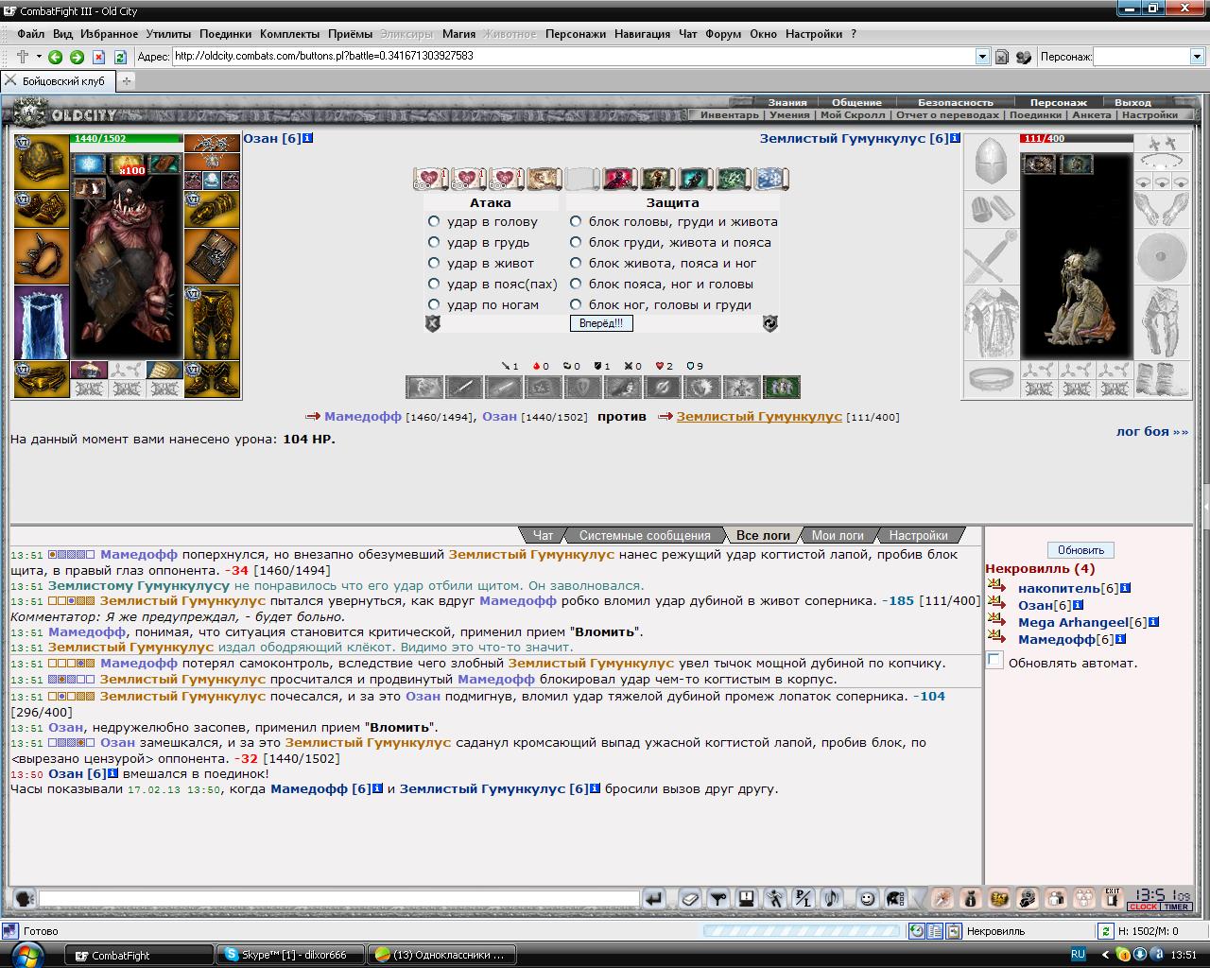Click the status bar striped progress bar
Image resolution: width=1210 pixels, height=968 pixels.
click(x=802, y=931)
